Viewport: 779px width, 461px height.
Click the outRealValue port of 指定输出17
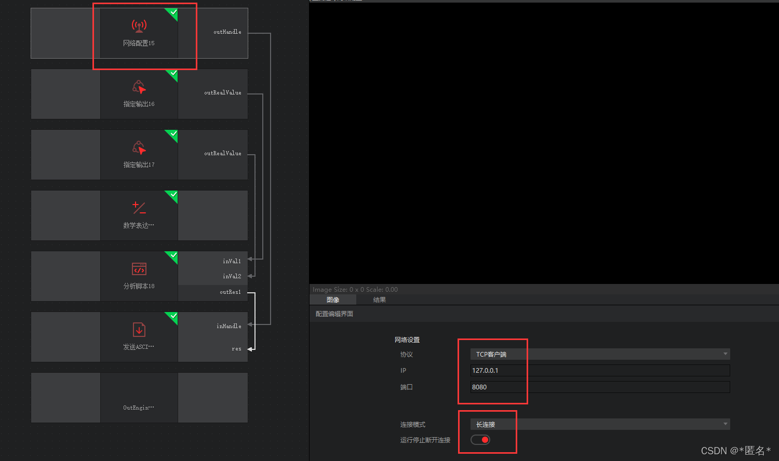pyautogui.click(x=223, y=154)
